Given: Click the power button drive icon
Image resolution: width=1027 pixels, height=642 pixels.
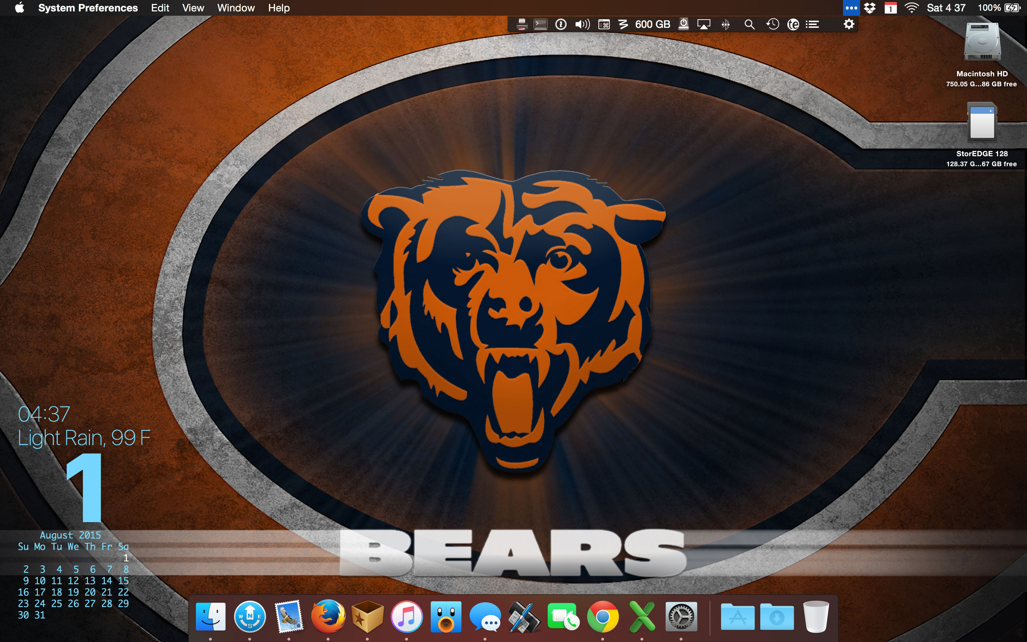Looking at the screenshot, I should (684, 24).
